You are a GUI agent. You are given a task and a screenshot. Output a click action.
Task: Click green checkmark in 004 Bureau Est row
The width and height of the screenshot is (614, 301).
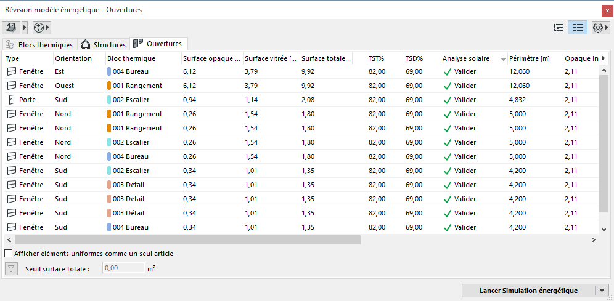point(448,71)
